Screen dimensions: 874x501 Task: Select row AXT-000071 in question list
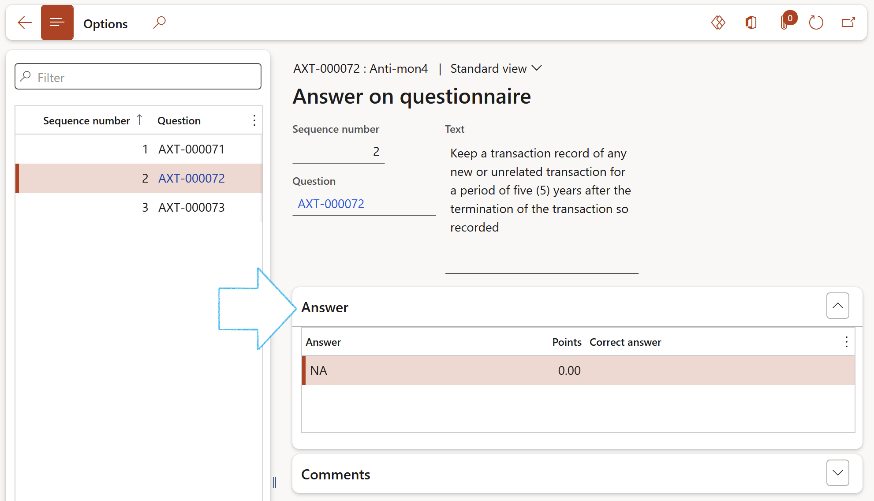(x=191, y=149)
